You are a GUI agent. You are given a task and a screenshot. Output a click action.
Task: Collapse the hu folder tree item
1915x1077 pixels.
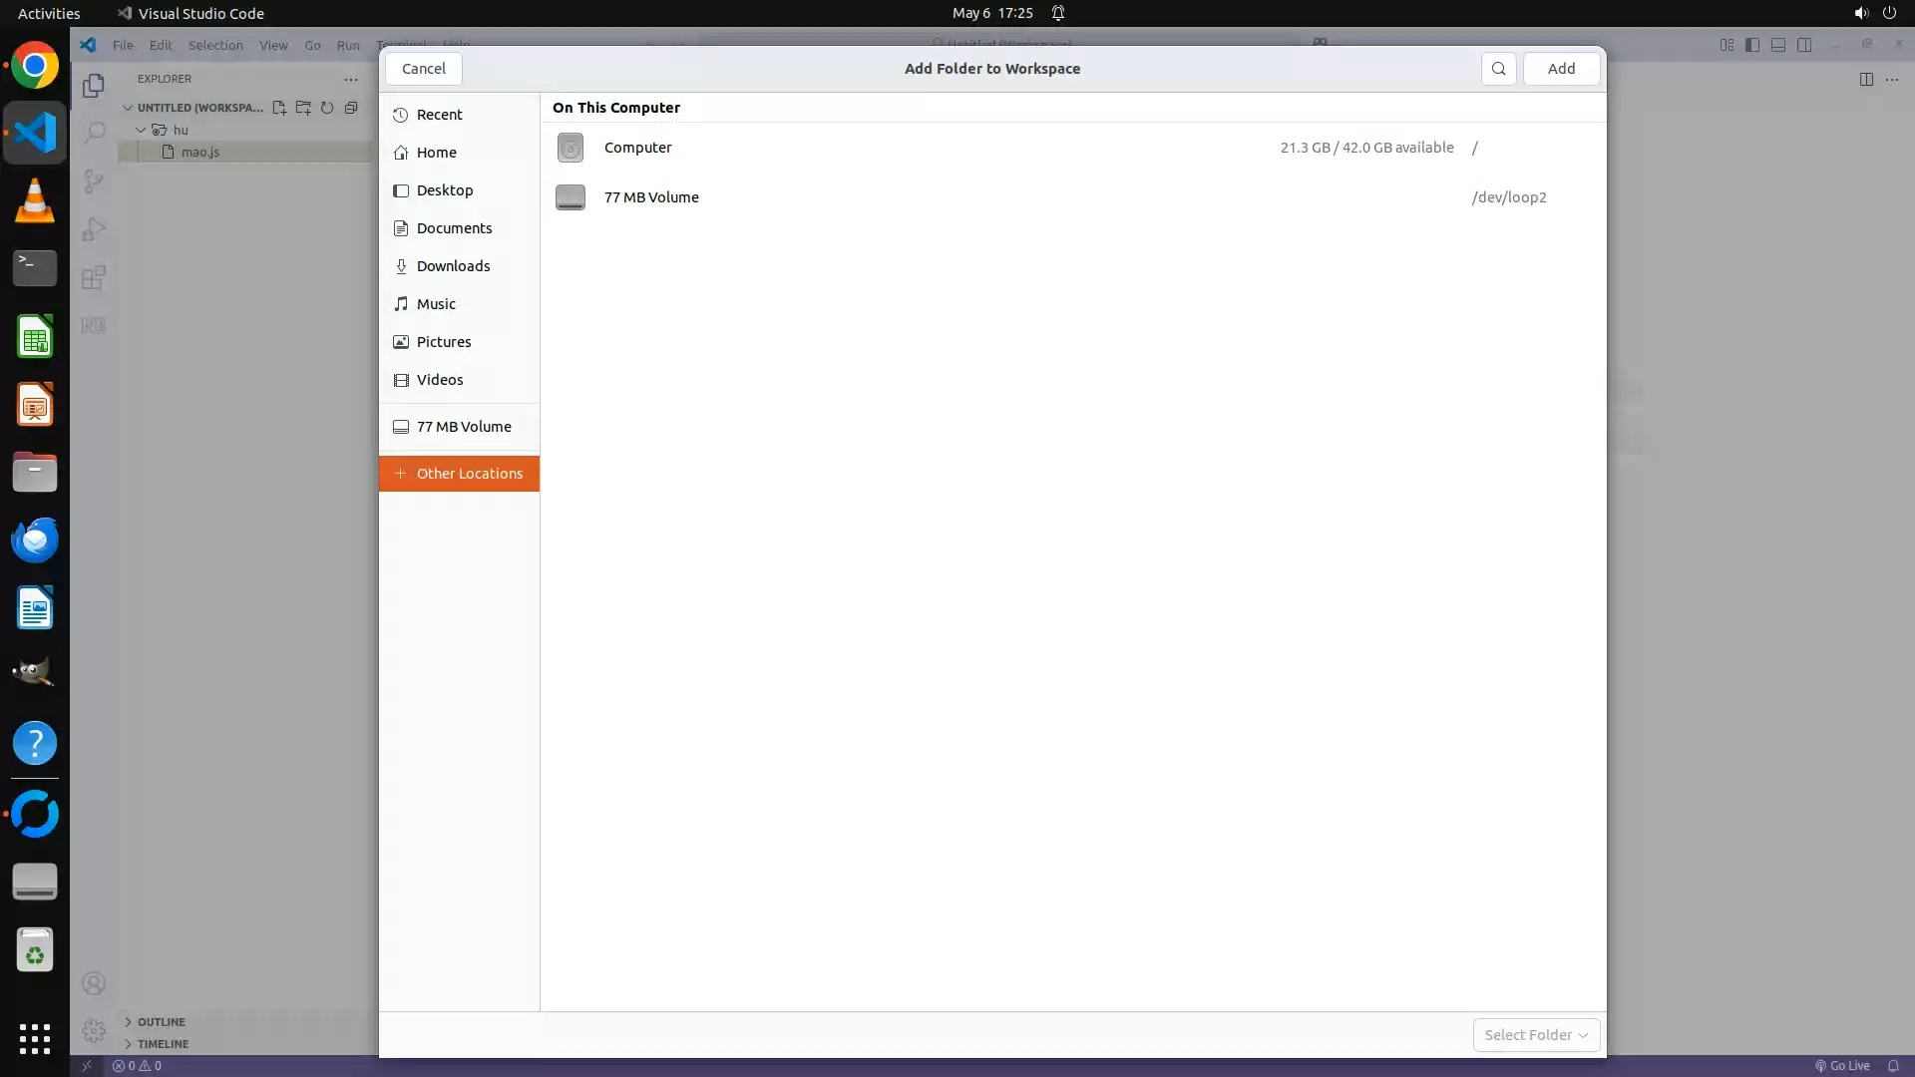[142, 130]
